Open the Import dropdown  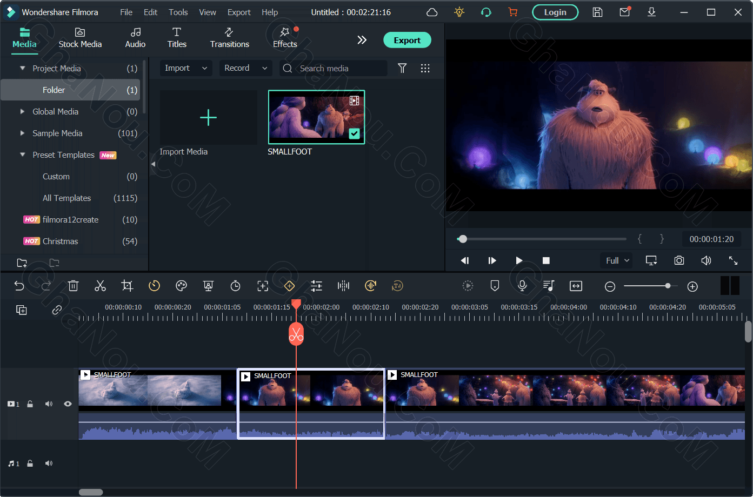click(x=186, y=68)
